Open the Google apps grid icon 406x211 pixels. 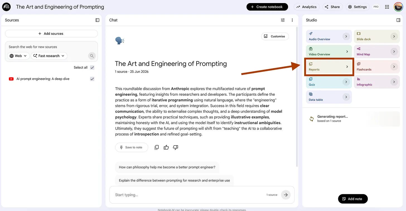point(387,7)
